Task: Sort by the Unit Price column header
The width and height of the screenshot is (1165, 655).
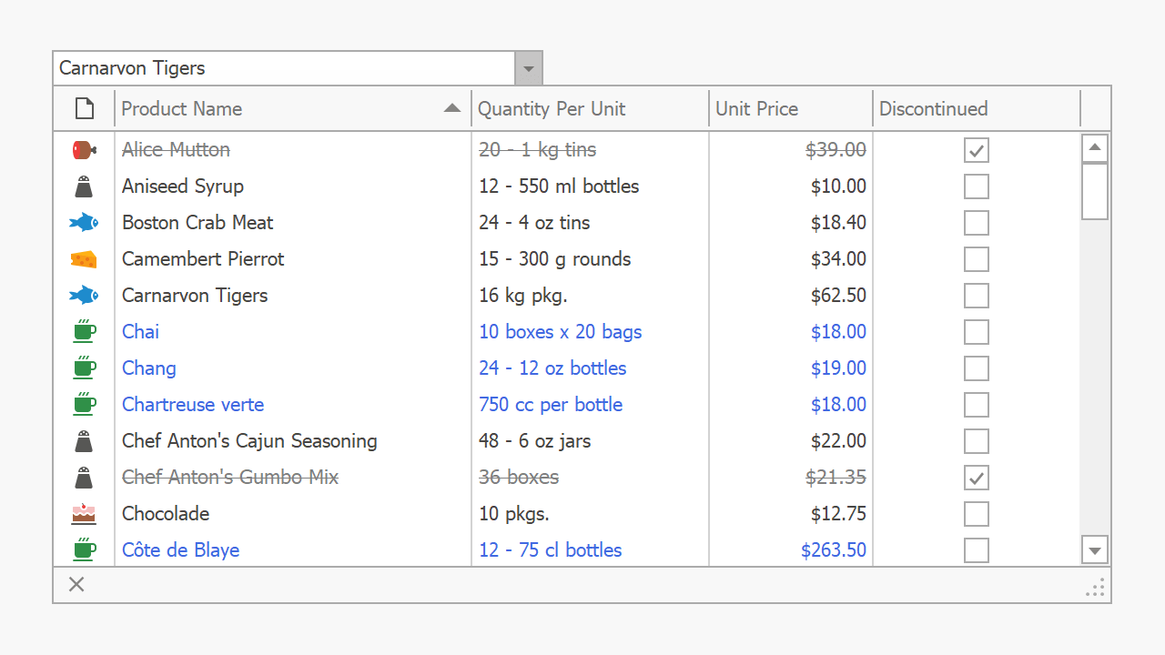Action: point(756,109)
